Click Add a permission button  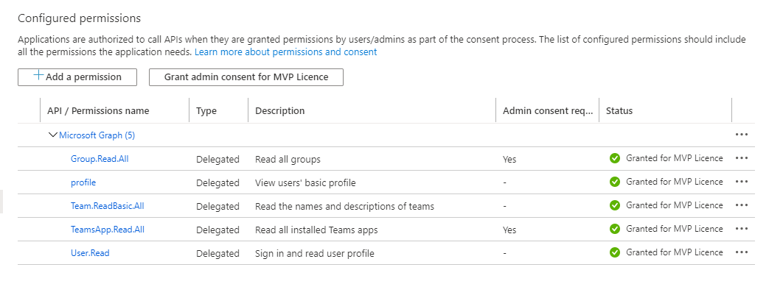coord(77,77)
